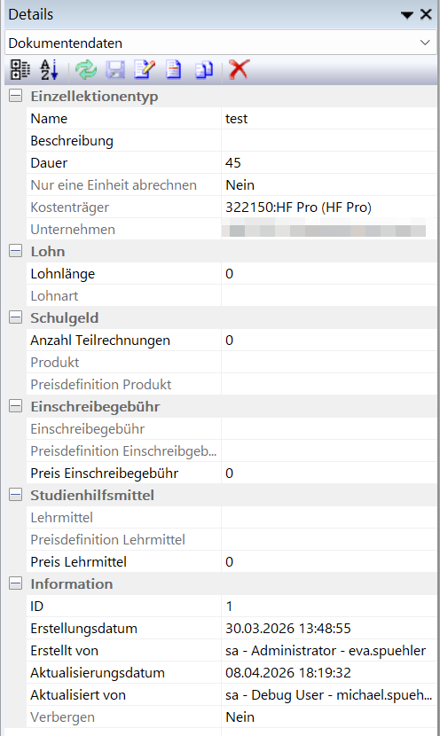This screenshot has height=736, width=440.
Task: Collapse the Einschreibegebühr section
Action: pos(15,406)
